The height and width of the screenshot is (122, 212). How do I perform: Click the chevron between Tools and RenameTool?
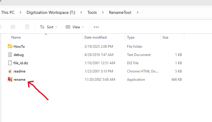[x=103, y=12]
